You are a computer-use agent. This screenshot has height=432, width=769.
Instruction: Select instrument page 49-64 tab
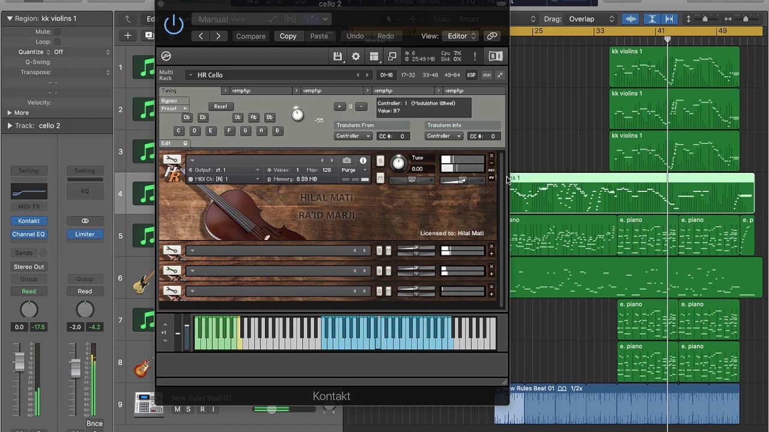click(452, 75)
